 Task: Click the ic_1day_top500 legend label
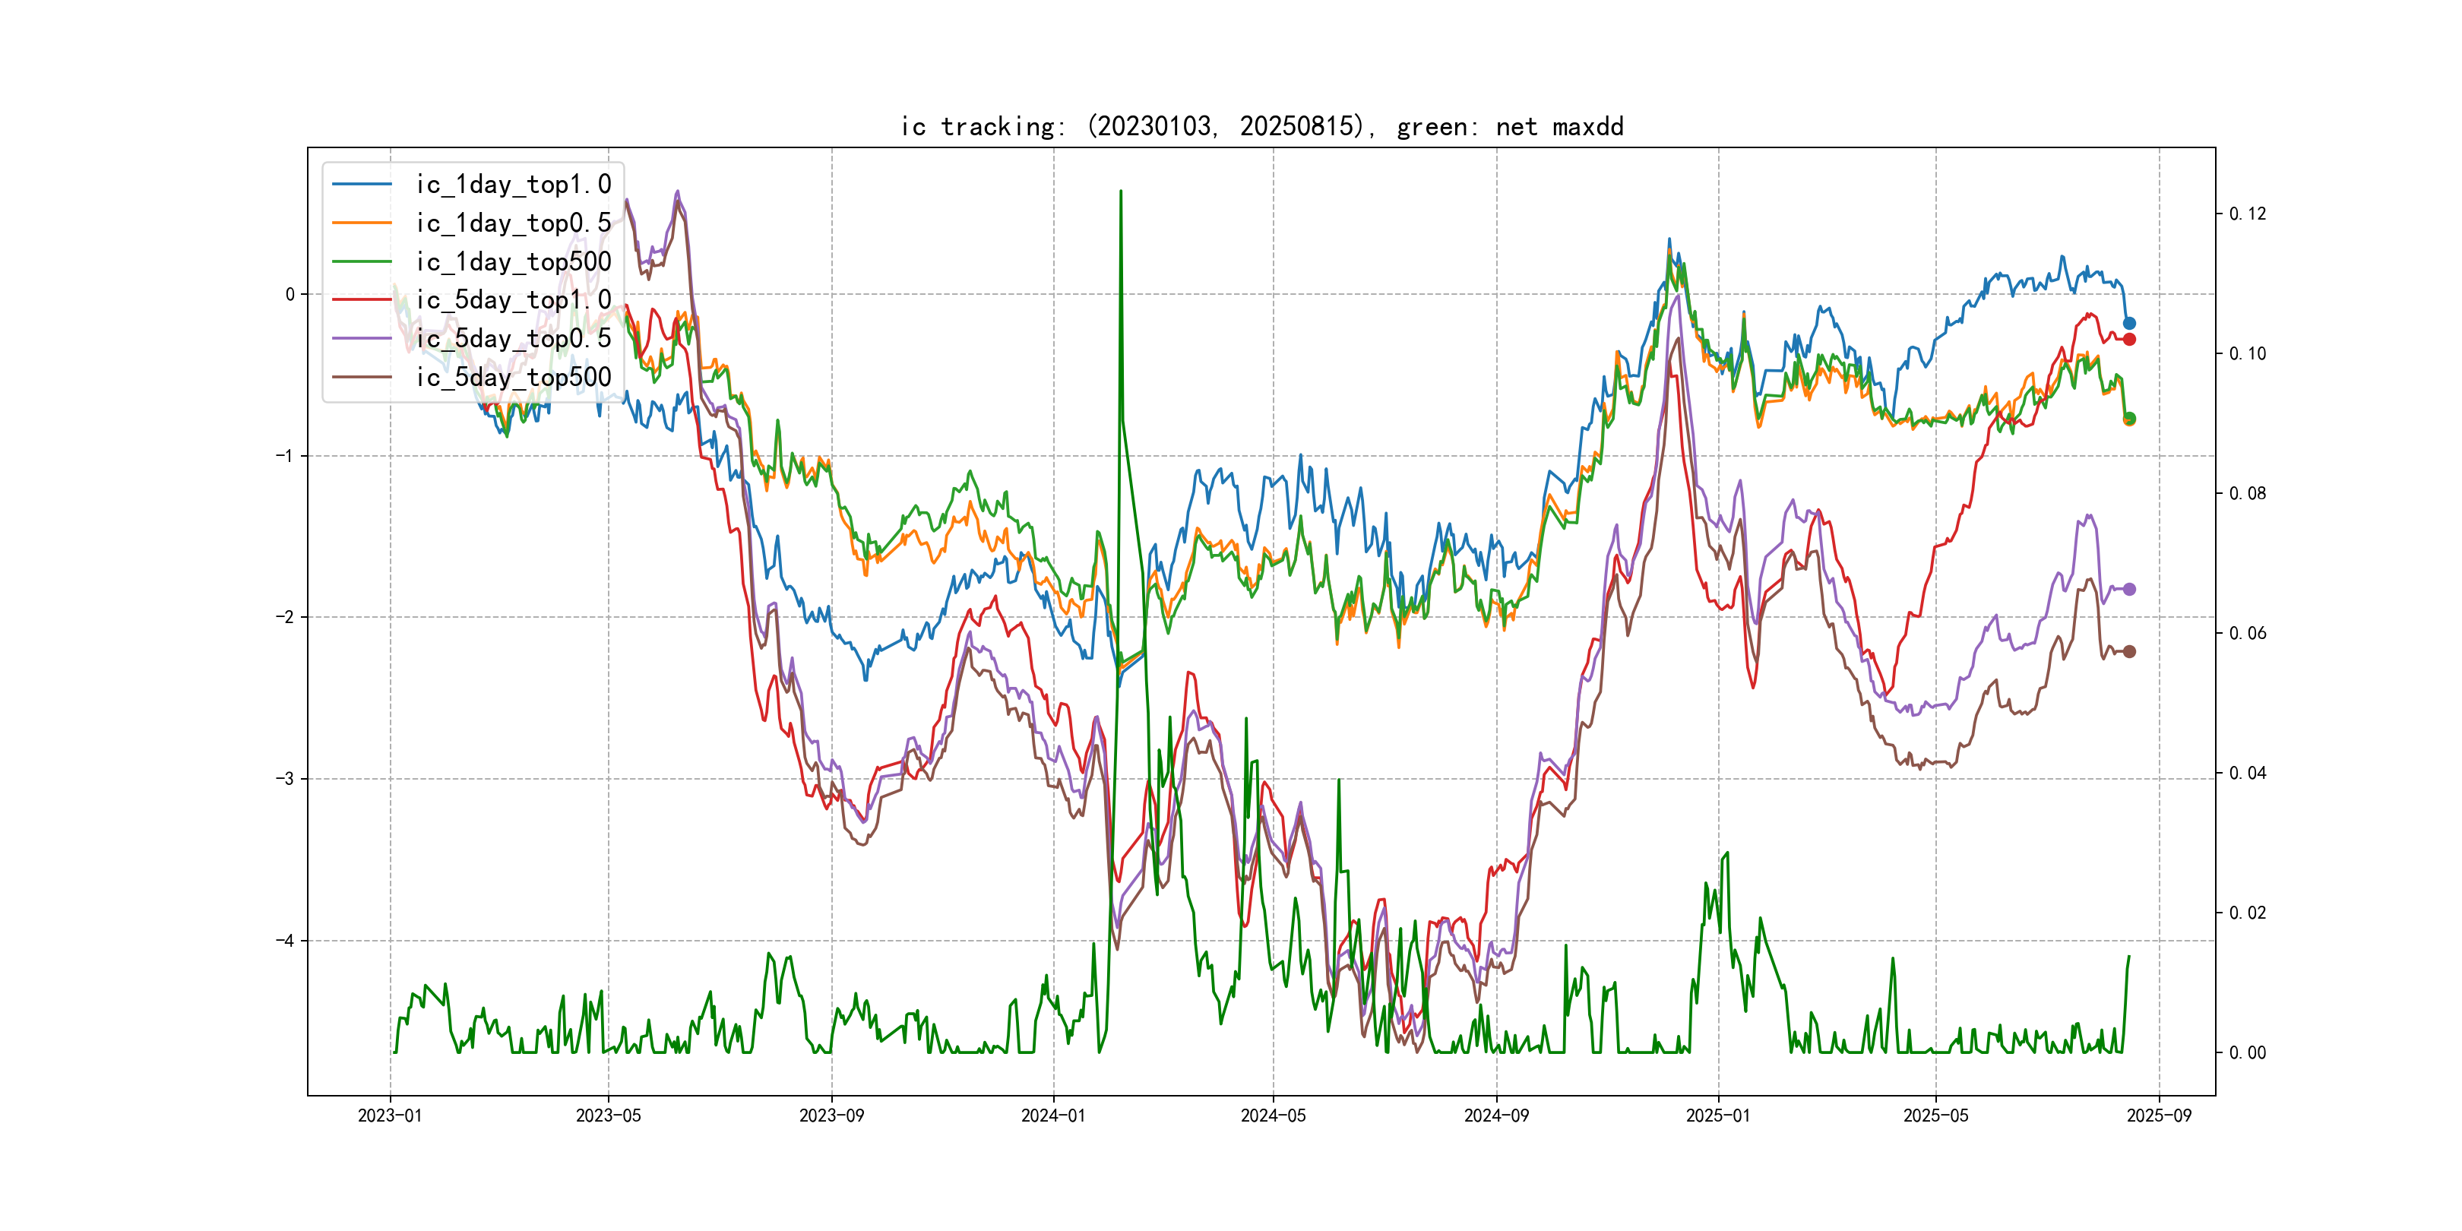coord(513,262)
